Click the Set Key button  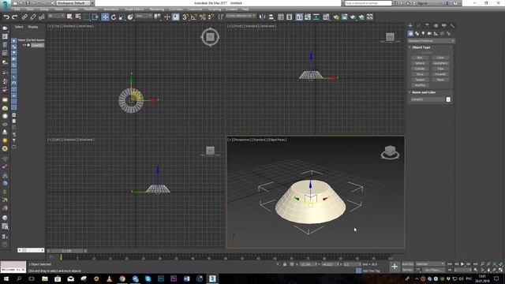(x=407, y=270)
